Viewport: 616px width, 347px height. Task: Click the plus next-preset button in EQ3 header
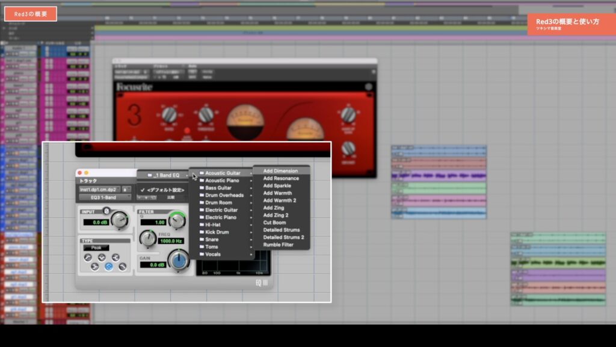(x=147, y=198)
